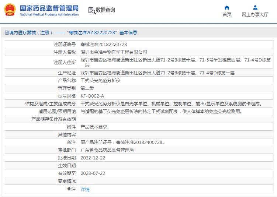Click expiry date value 2028-07-22

pyautogui.click(x=93, y=173)
